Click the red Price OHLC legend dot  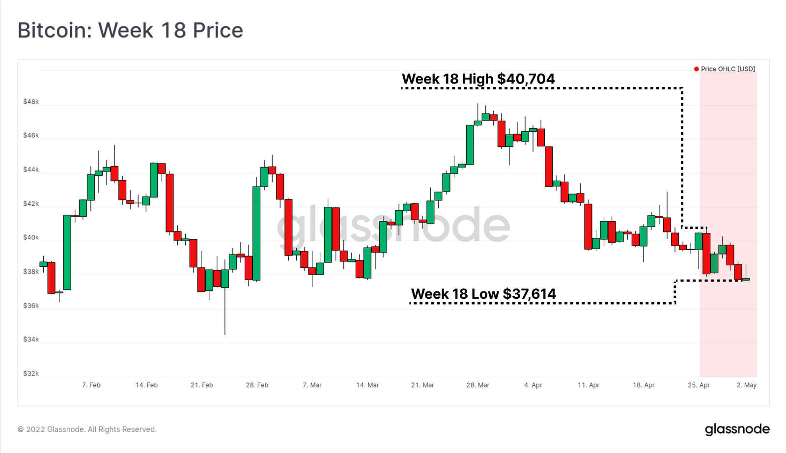pyautogui.click(x=696, y=69)
